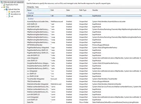Click the WebResource.axd path cell
The height and width of the screenshot is (104, 141).
click(57, 22)
